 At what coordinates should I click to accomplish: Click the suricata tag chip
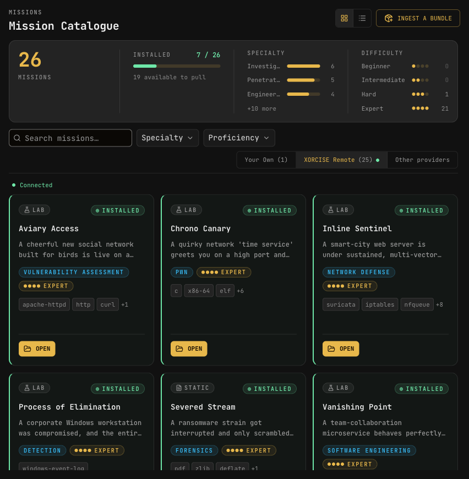pos(341,304)
